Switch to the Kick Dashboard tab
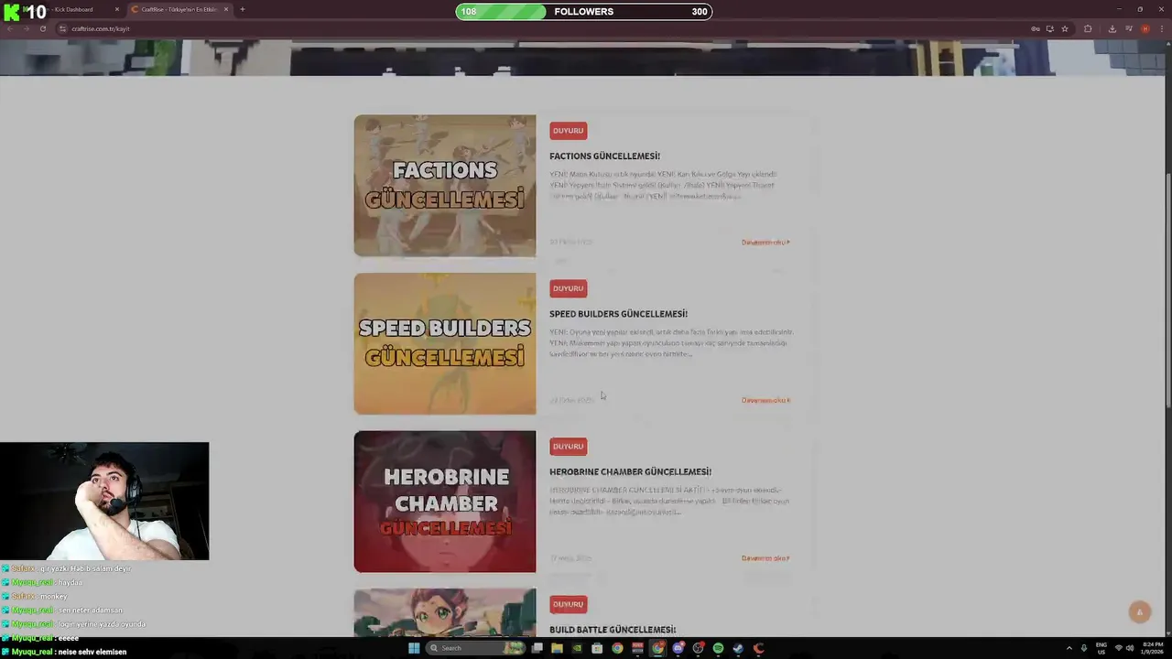Image resolution: width=1172 pixels, height=659 pixels. (x=75, y=9)
